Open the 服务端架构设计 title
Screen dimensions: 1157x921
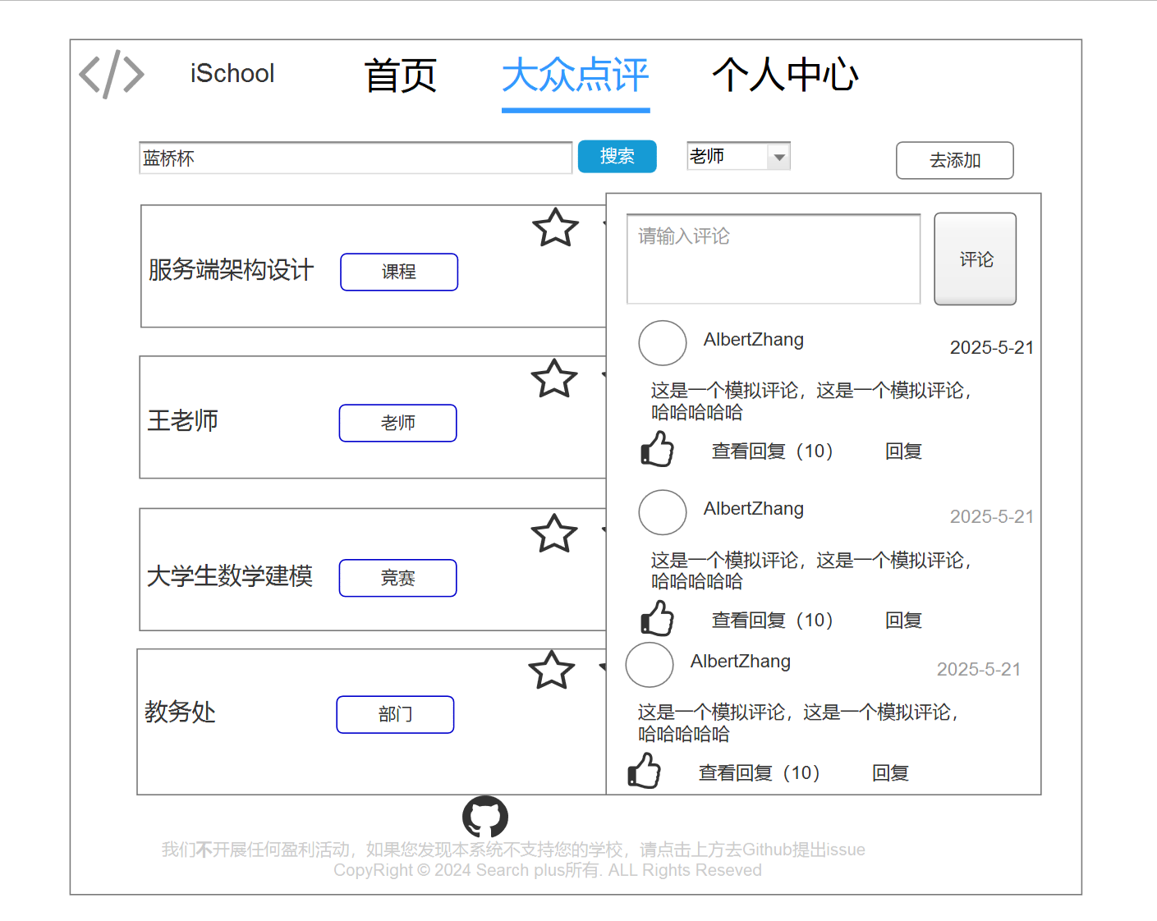point(231,270)
